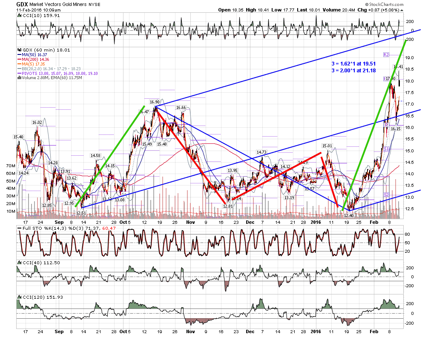
Task: Click the 'MA(50) 16.37' legend entry
Action: pyautogui.click(x=32, y=55)
